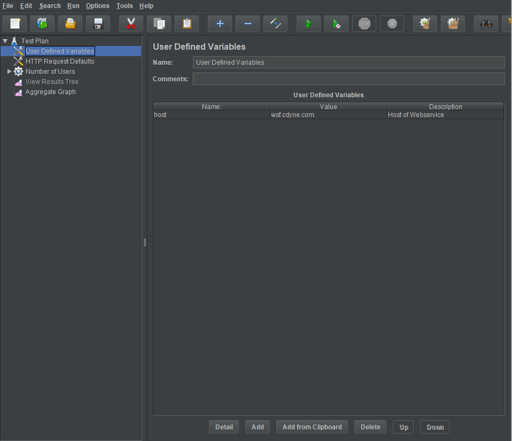Open search with the binoculars icon

coord(486,23)
